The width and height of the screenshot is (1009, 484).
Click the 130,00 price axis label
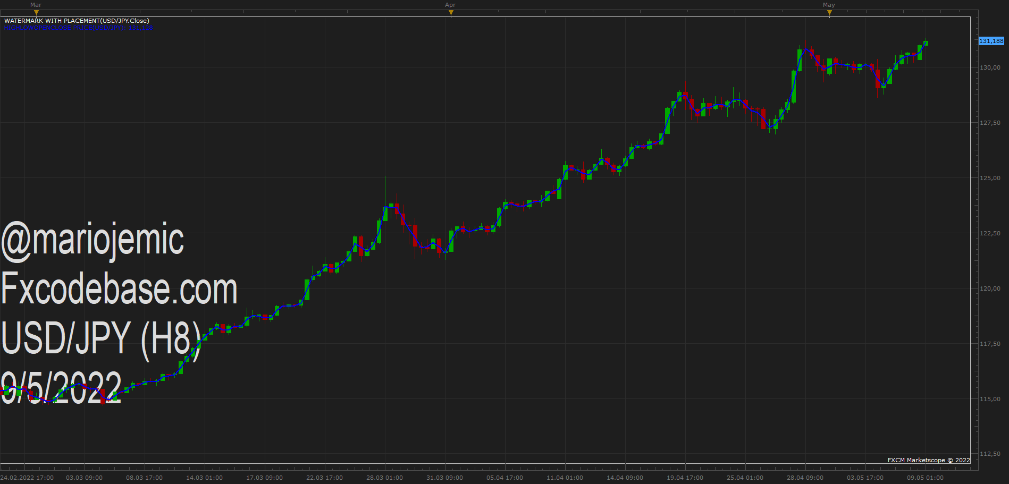click(990, 67)
